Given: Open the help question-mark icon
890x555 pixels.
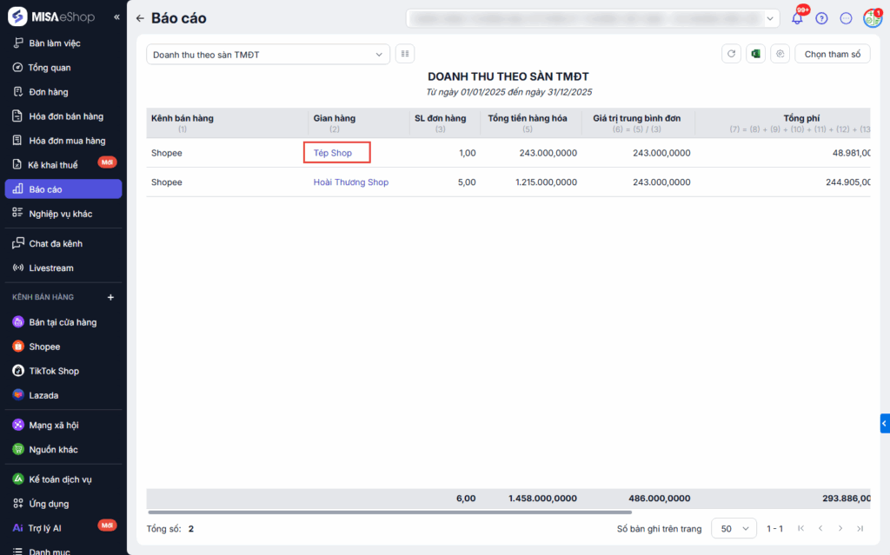Looking at the screenshot, I should coord(821,18).
